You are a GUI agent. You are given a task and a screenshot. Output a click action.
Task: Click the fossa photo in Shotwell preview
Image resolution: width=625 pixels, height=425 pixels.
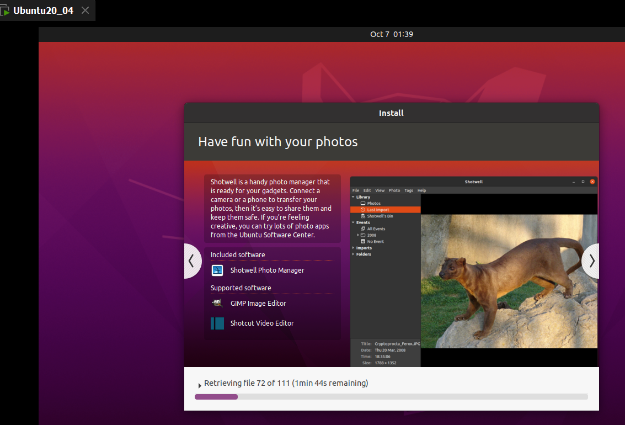point(509,281)
